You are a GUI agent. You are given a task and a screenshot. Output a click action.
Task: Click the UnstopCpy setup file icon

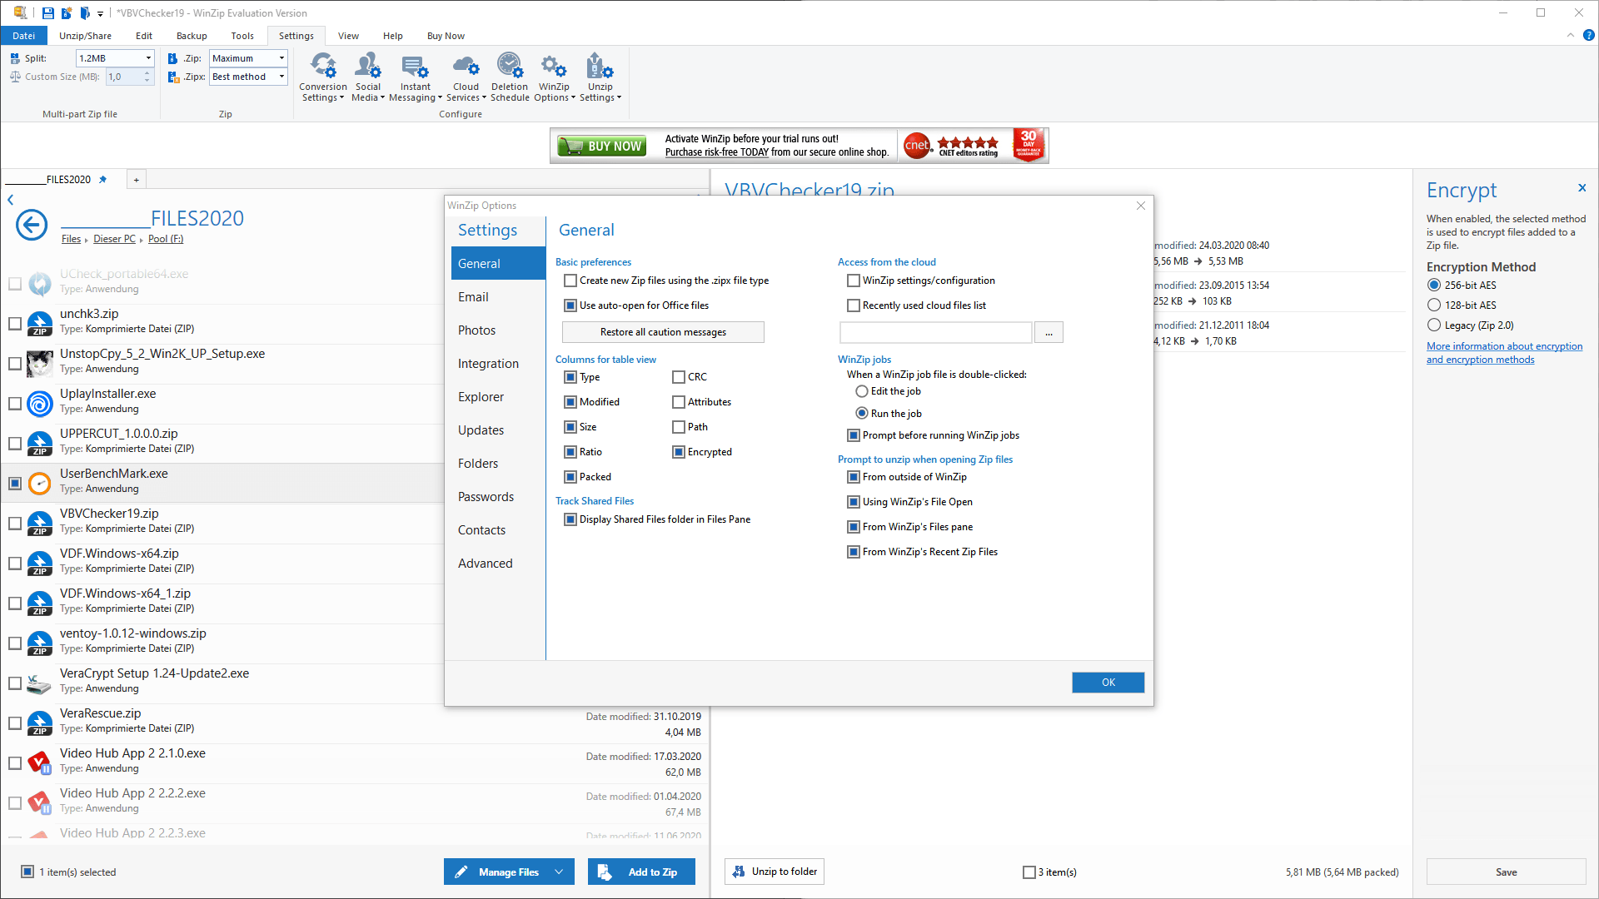[39, 363]
